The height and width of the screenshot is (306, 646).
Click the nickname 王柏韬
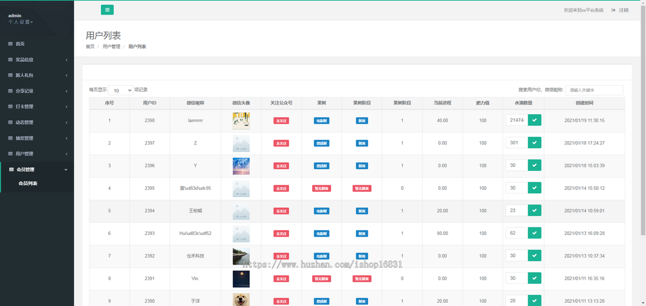(x=195, y=211)
